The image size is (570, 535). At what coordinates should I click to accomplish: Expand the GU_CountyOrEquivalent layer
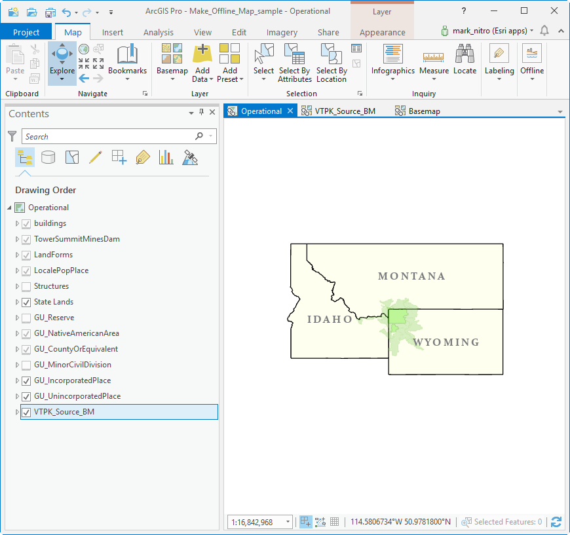(x=17, y=349)
